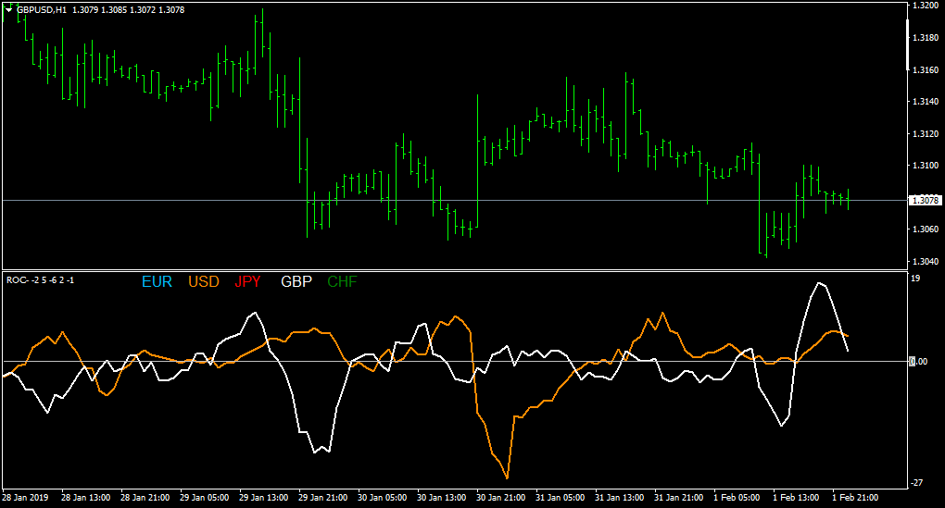945x508 pixels.
Task: Click the 30 Jan 21:00 time label
Action: coord(501,498)
